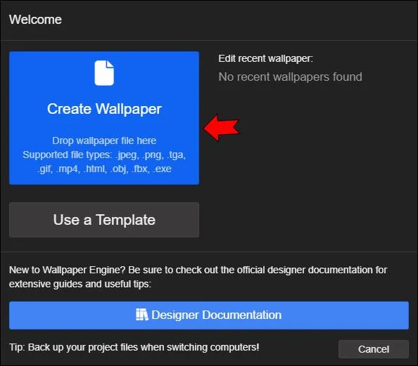Open the Use a Template option

104,220
